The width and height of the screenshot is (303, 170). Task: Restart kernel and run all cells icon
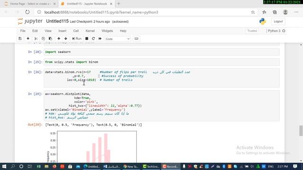100,39
